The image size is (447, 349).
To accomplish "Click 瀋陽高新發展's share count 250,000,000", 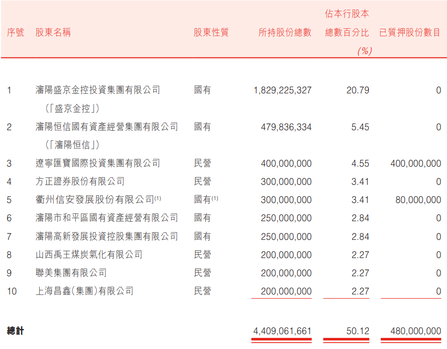I will pos(286,237).
